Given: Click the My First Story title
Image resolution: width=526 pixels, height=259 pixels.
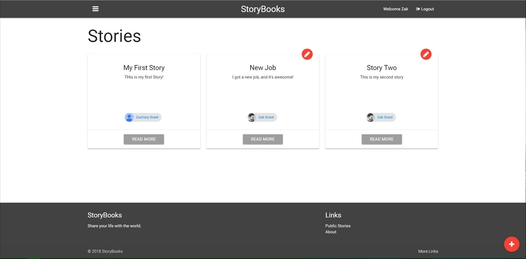Looking at the screenshot, I should (x=144, y=68).
